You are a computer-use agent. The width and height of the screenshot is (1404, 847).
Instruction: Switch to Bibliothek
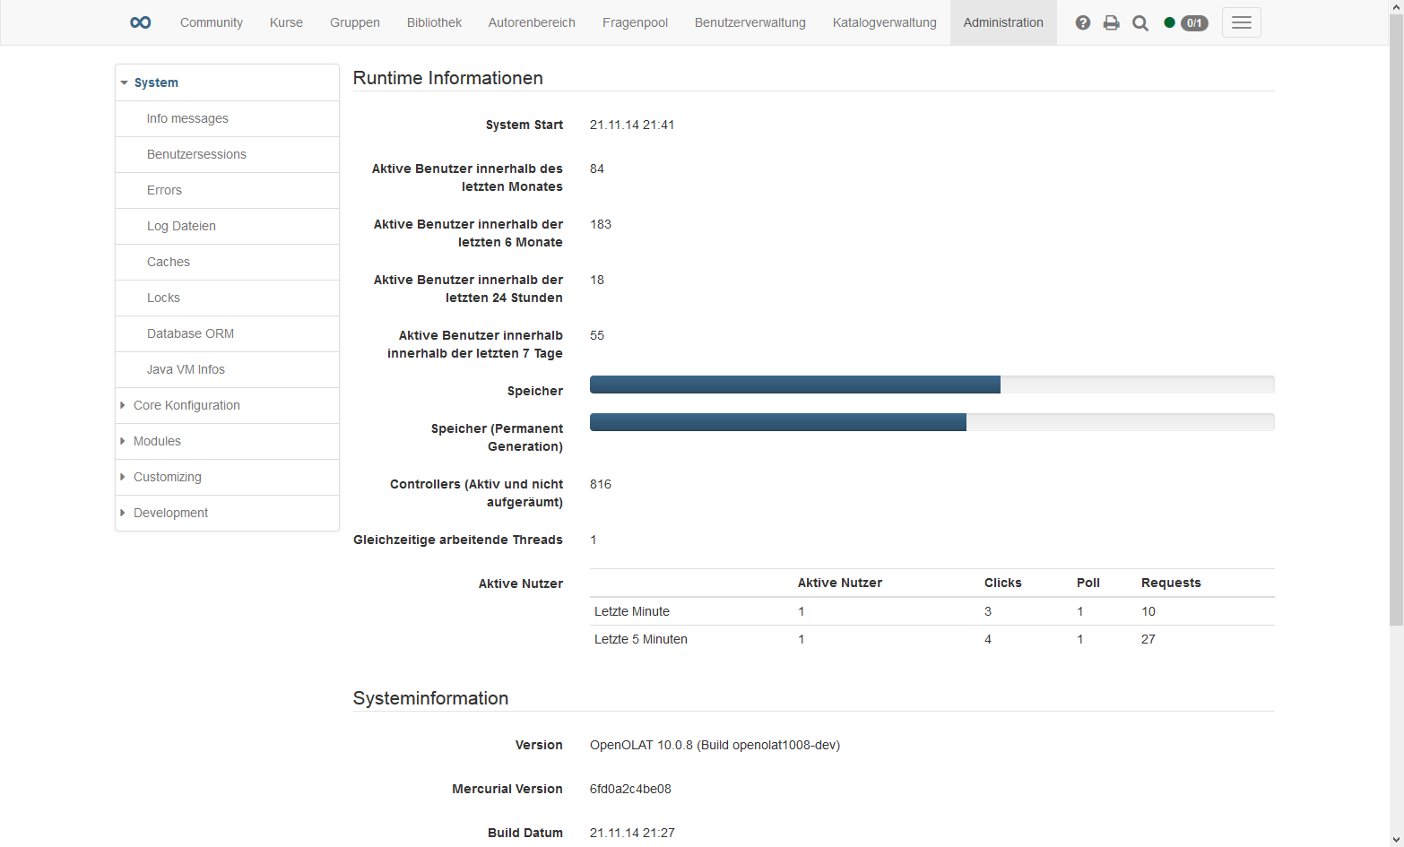[434, 22]
